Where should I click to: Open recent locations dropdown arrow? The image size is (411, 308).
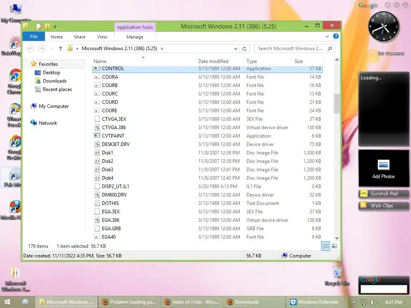coord(52,49)
